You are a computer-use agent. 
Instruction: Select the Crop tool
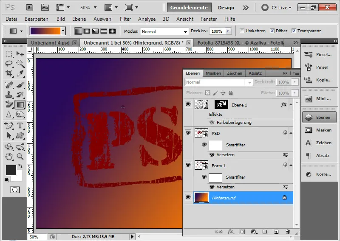point(8,73)
